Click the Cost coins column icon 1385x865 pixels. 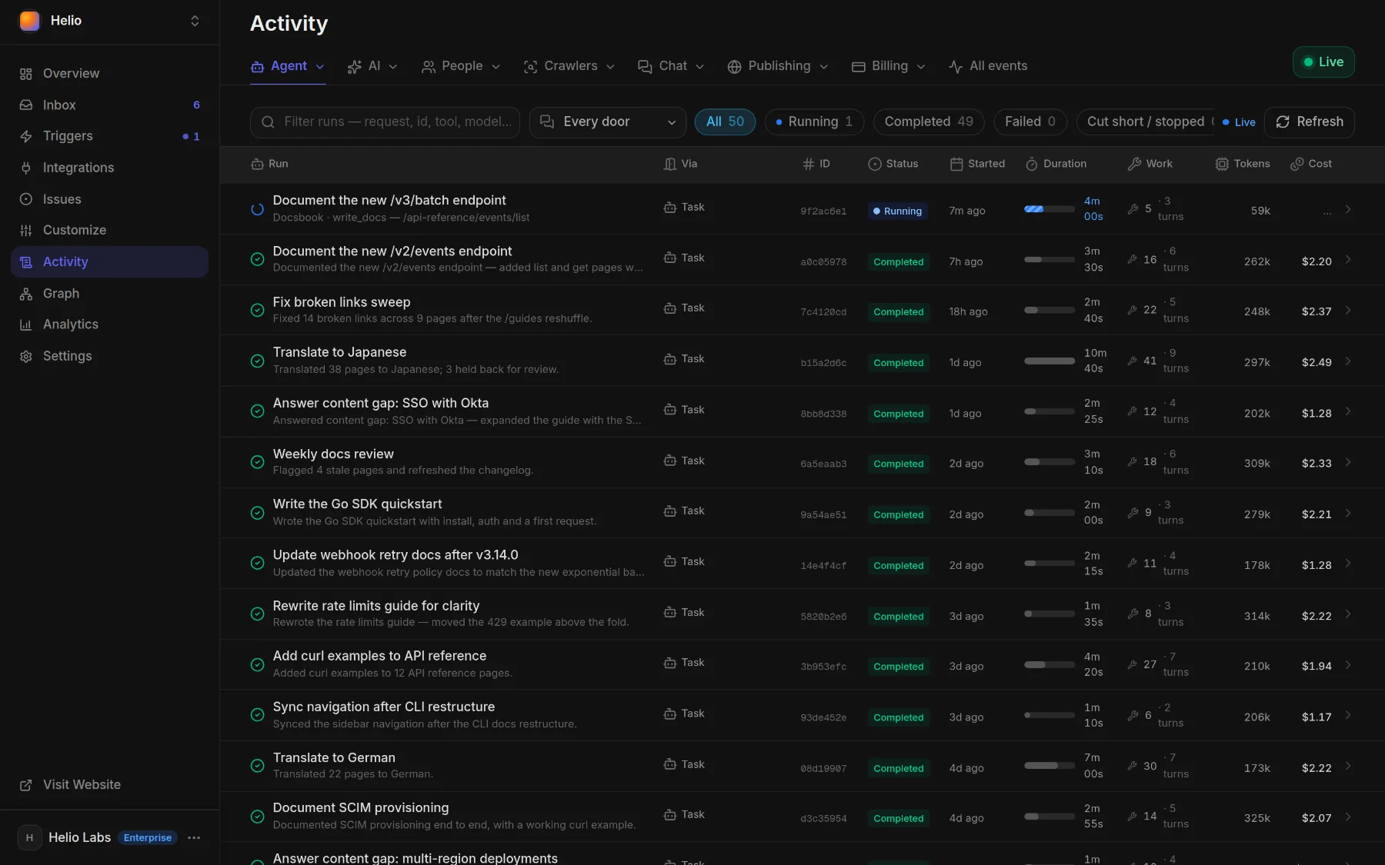point(1297,164)
